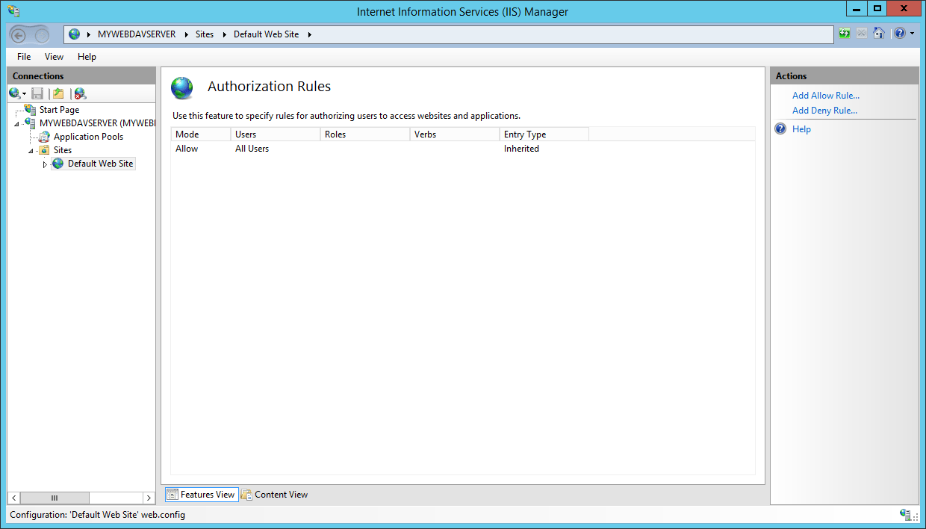Click the configuration status bar text
Viewport: 926px width, 529px height.
click(x=97, y=515)
